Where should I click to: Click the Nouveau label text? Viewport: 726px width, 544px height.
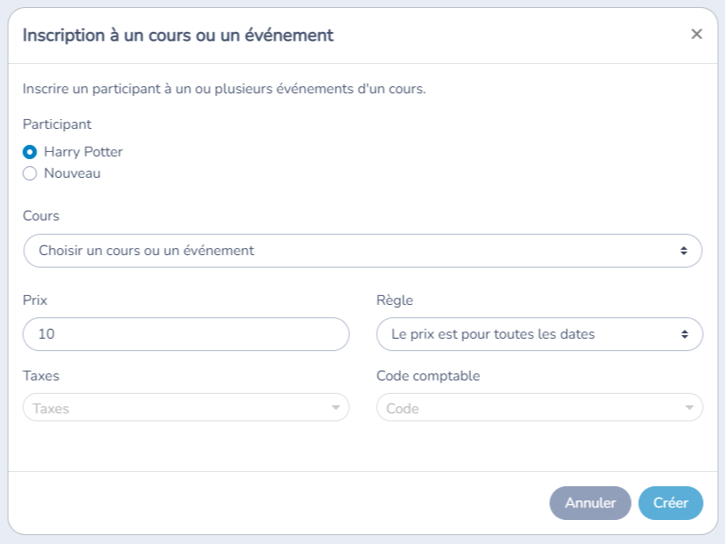[72, 173]
